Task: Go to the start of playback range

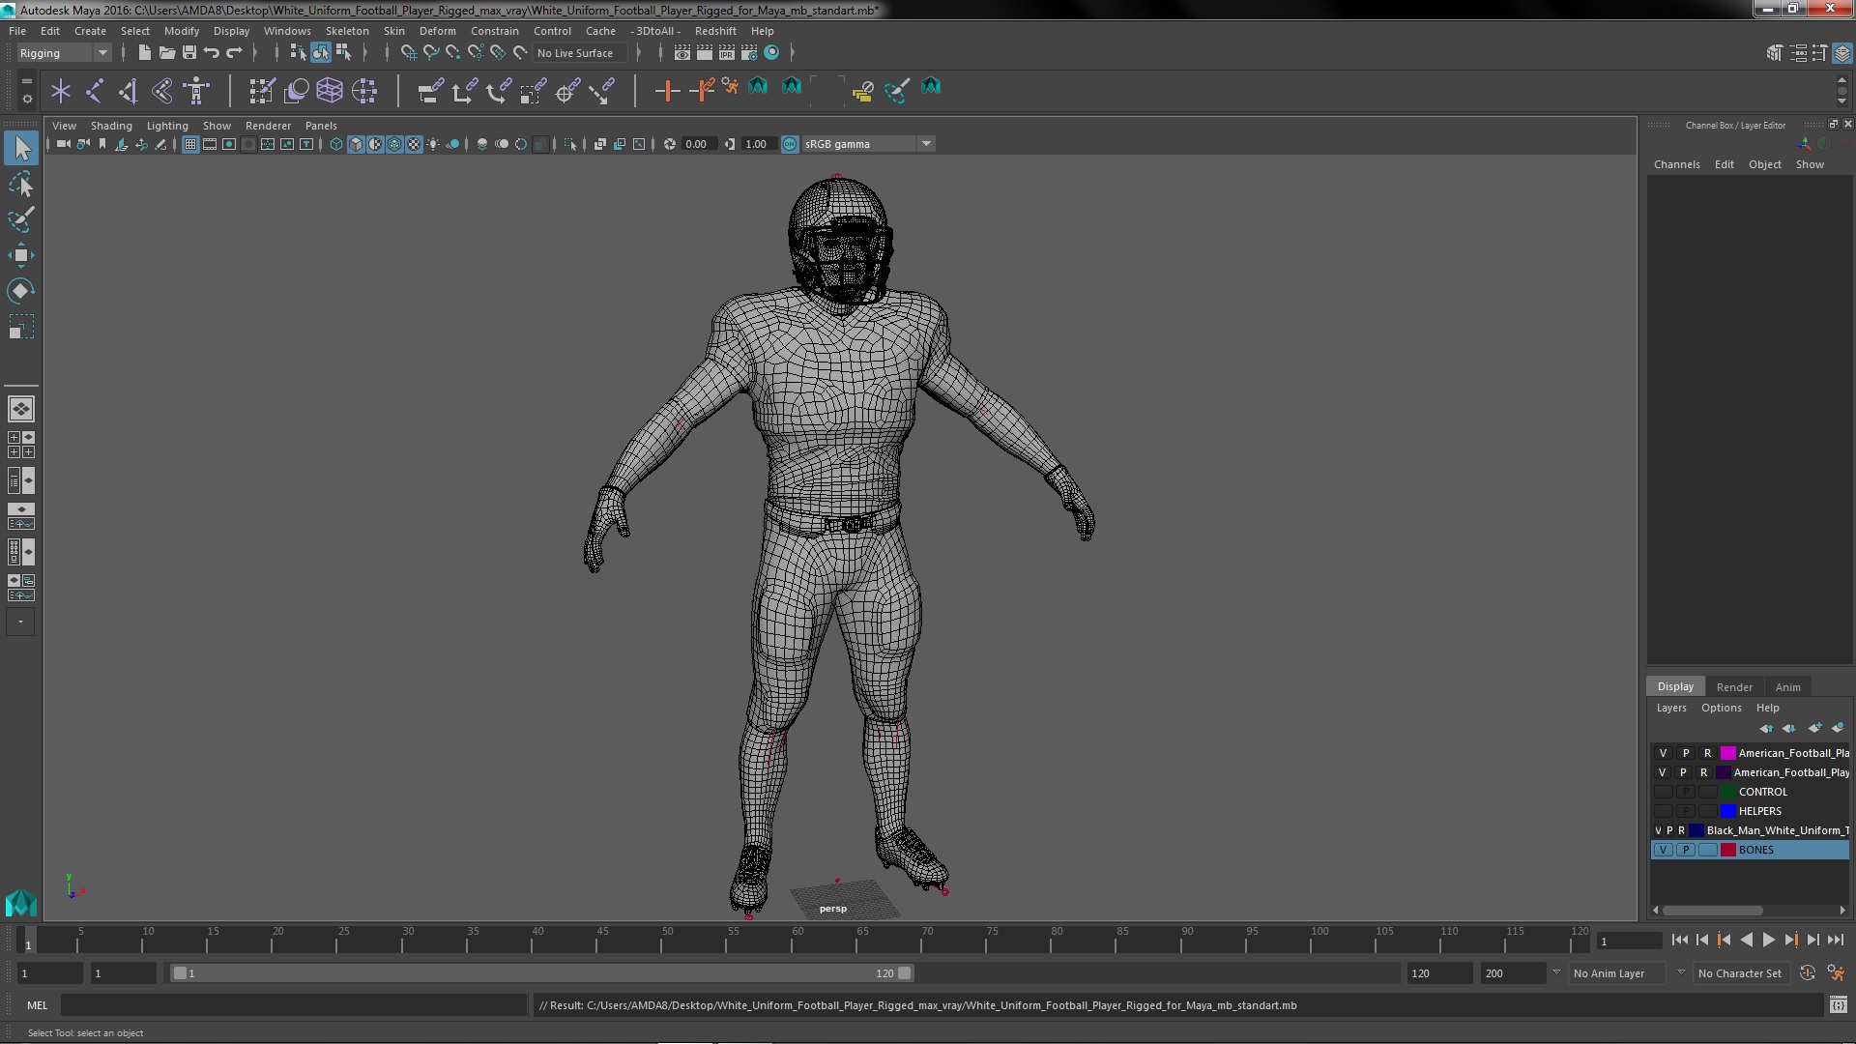Action: [1679, 940]
